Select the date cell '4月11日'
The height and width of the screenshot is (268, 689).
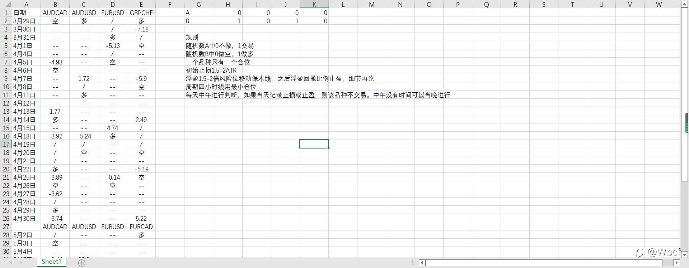[x=26, y=95]
